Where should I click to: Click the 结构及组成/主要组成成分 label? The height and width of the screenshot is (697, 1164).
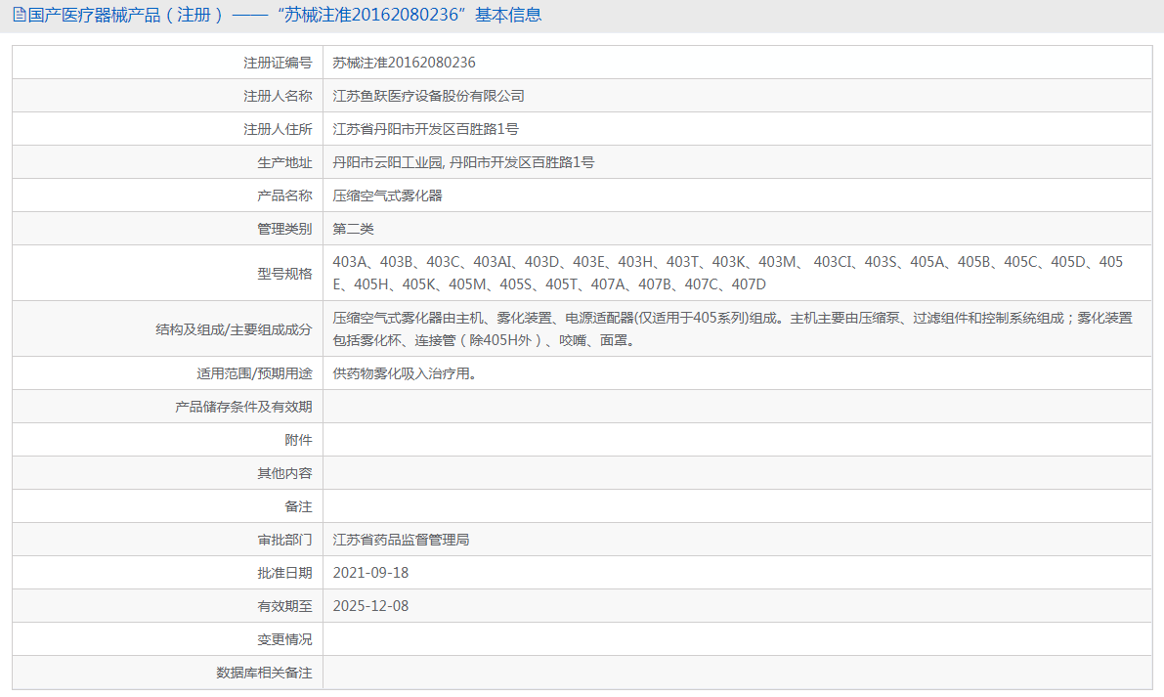(234, 329)
